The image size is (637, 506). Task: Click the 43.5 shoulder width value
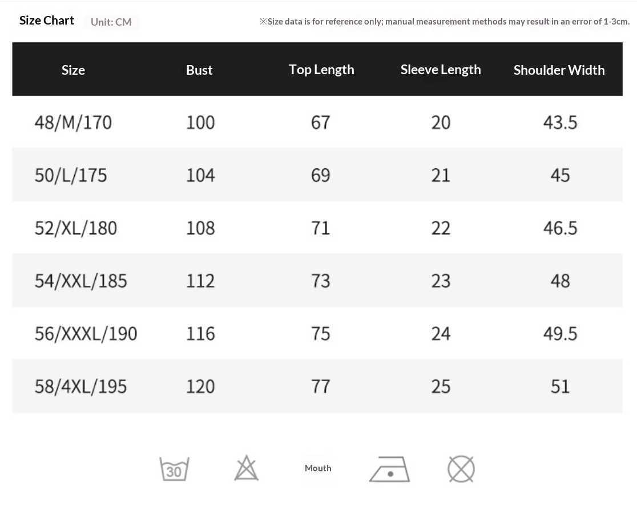pos(560,122)
